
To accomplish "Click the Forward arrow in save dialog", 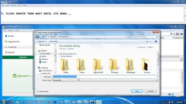I will point(41,37).
